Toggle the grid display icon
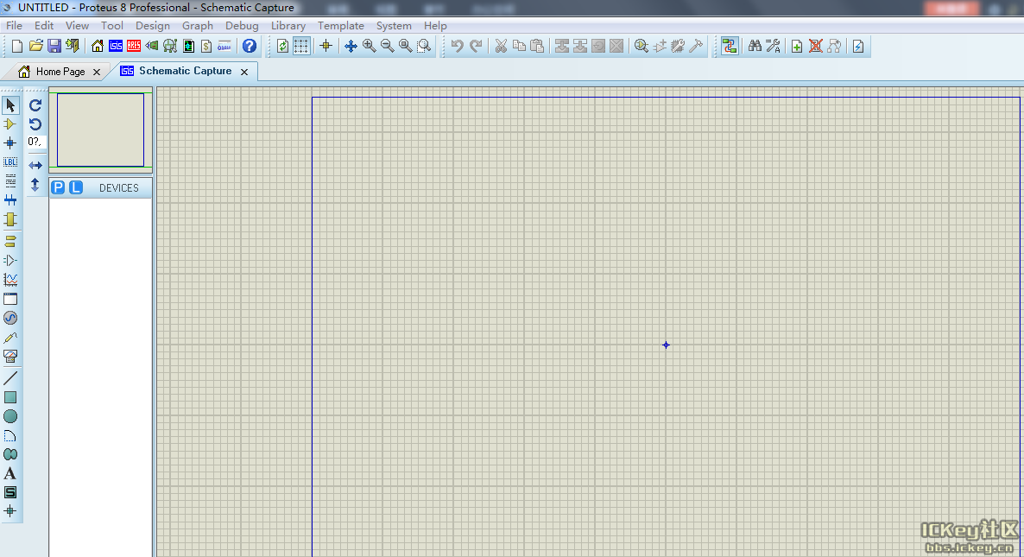 tap(301, 46)
